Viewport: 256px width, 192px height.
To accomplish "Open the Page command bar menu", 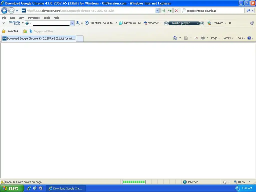I will click(x=215, y=38).
